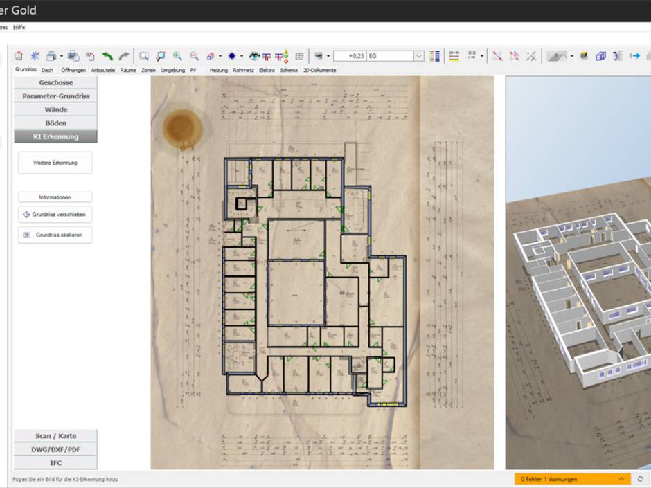This screenshot has height=488, width=651.
Task: Click the colored floor layers icon
Action: tap(435, 56)
